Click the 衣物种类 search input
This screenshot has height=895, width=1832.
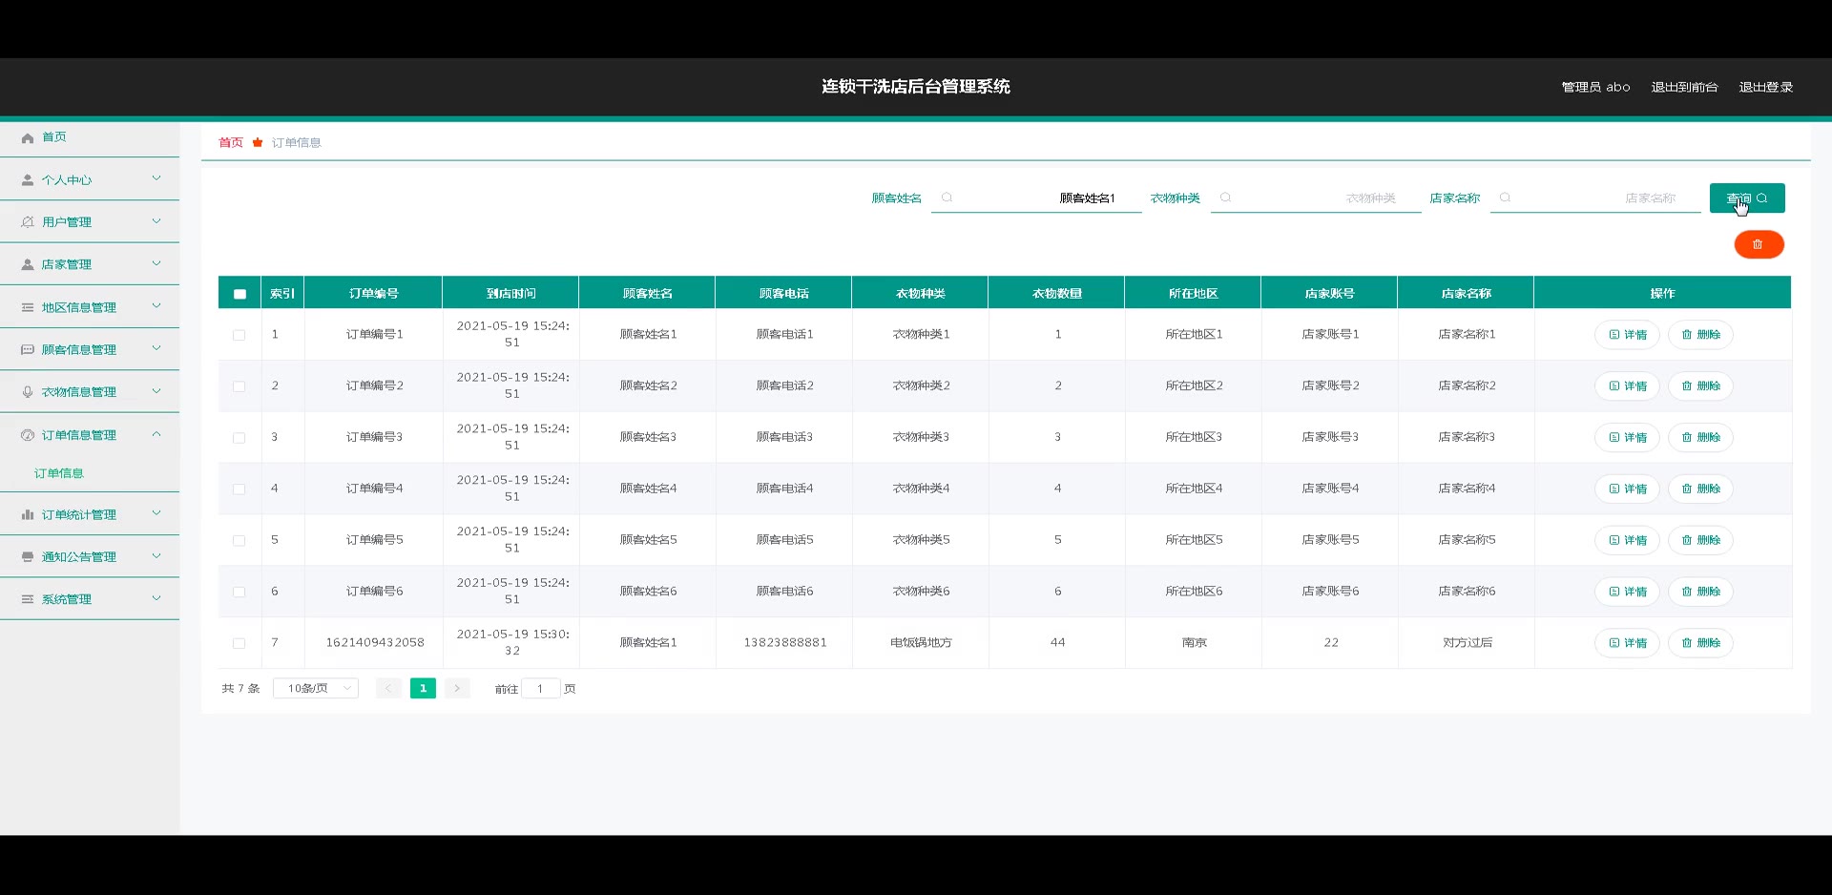click(1316, 198)
